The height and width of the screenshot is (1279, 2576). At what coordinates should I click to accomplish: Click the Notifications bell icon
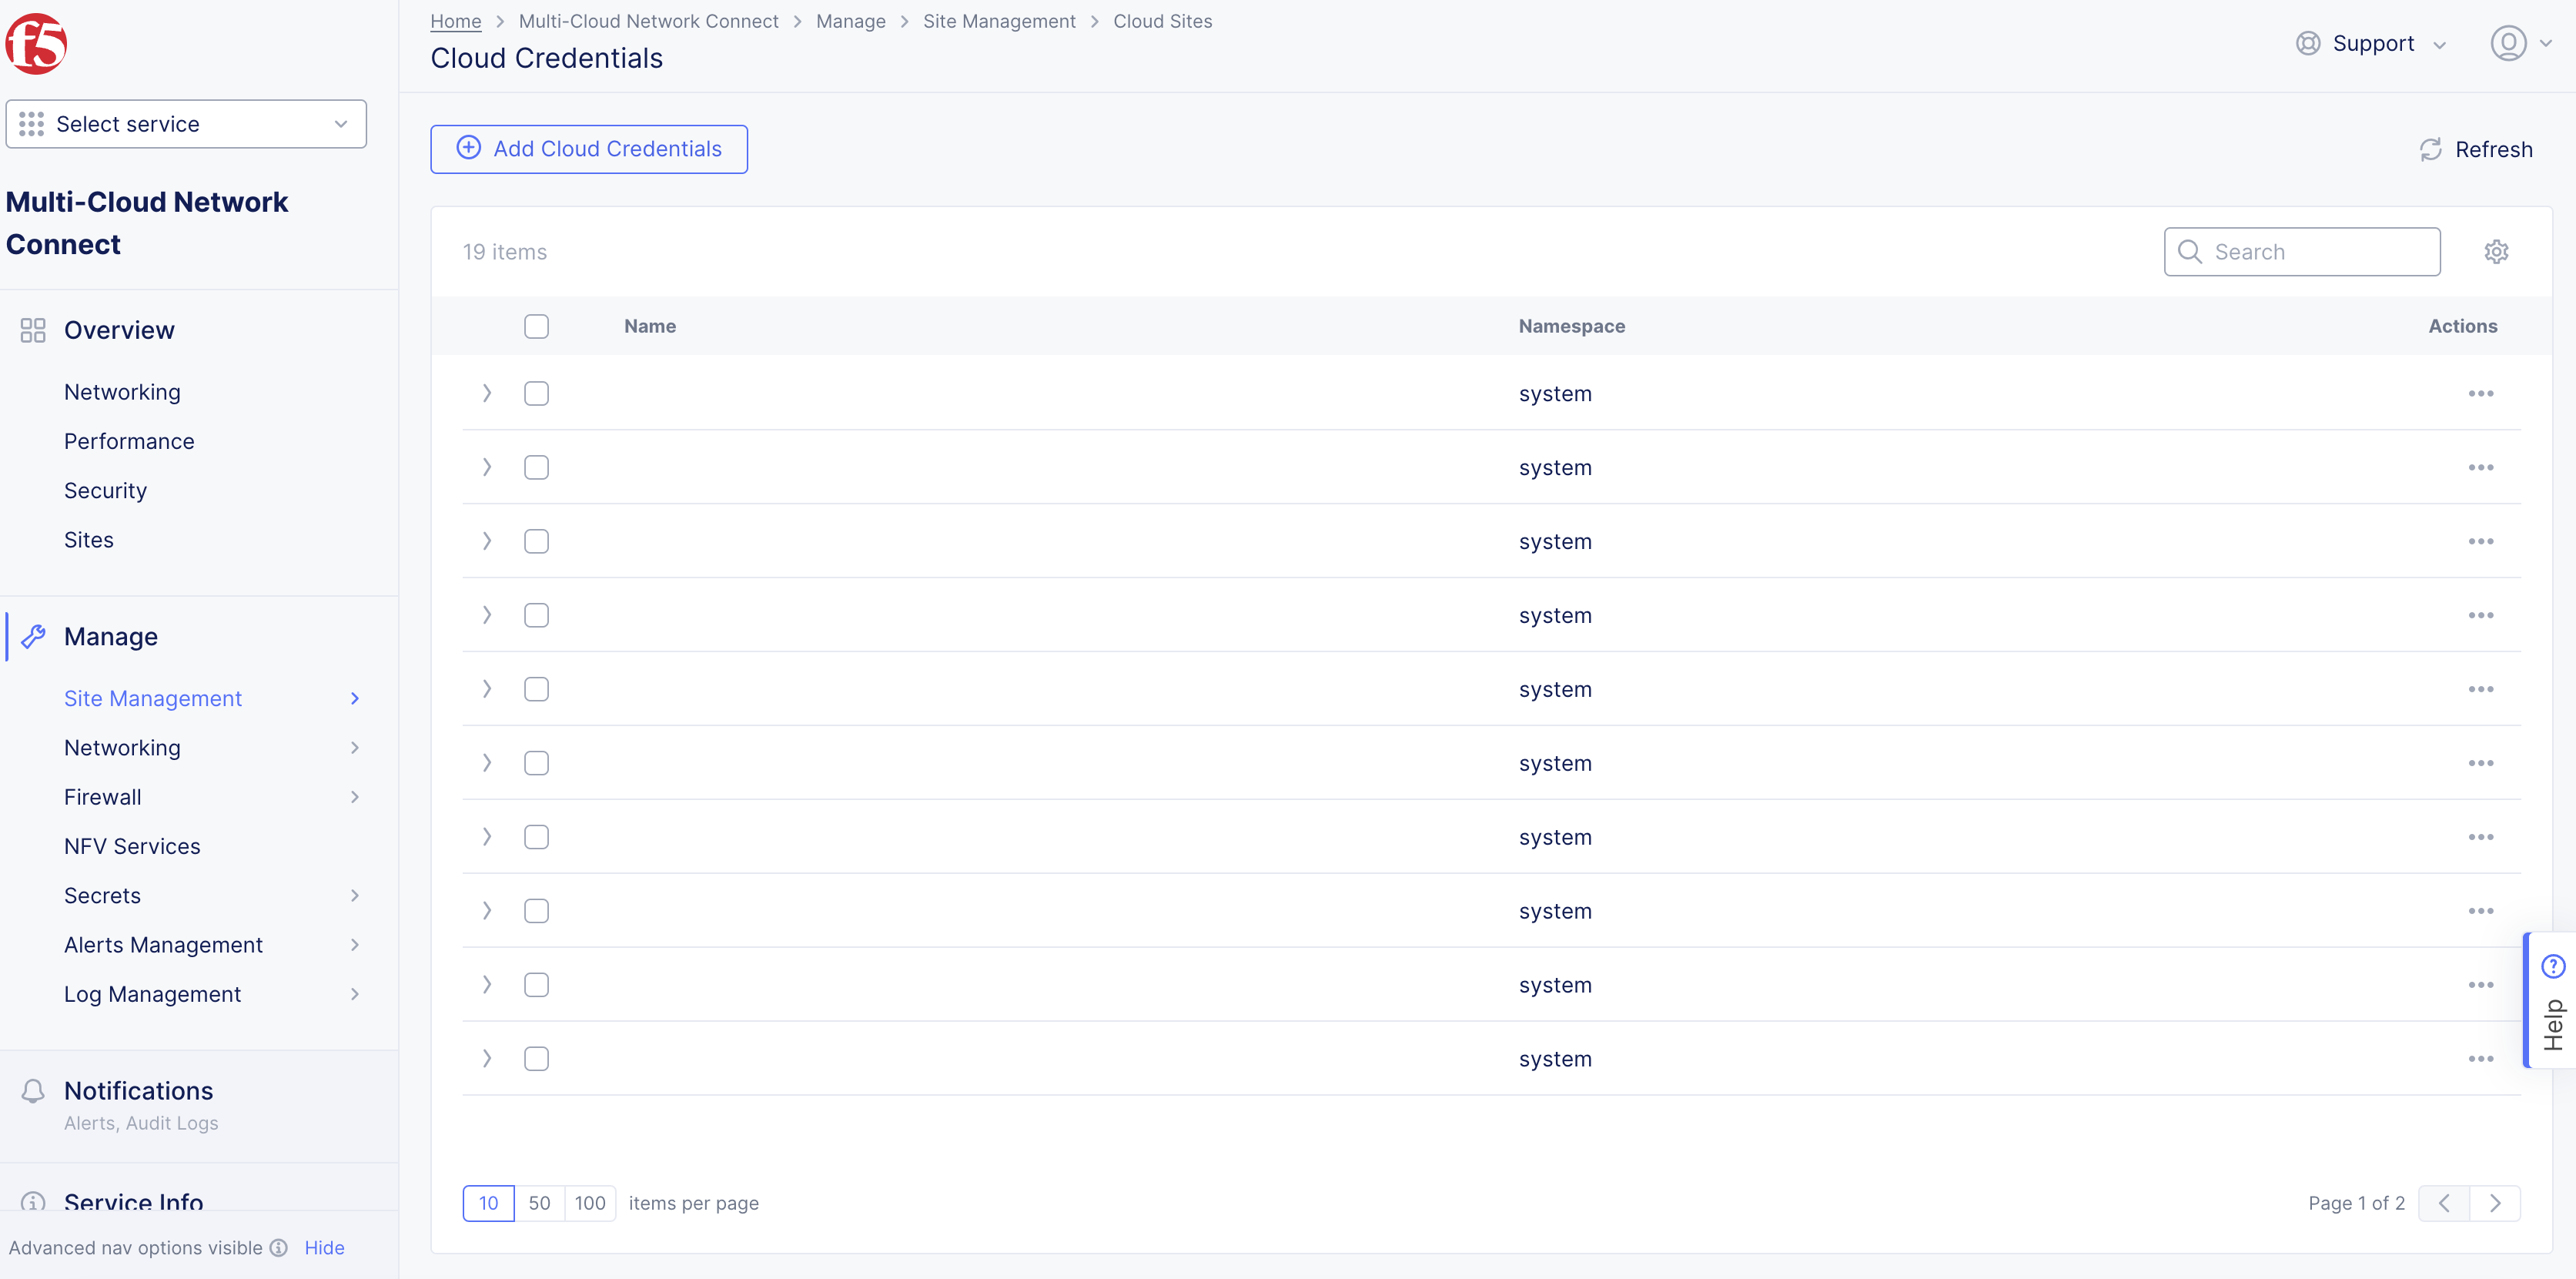coord(33,1090)
